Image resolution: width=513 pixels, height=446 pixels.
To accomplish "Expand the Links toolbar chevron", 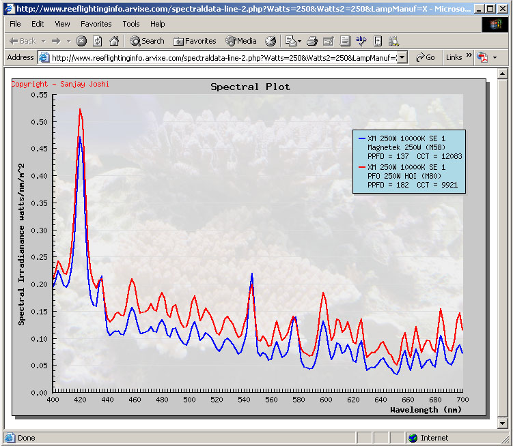I will (x=470, y=58).
